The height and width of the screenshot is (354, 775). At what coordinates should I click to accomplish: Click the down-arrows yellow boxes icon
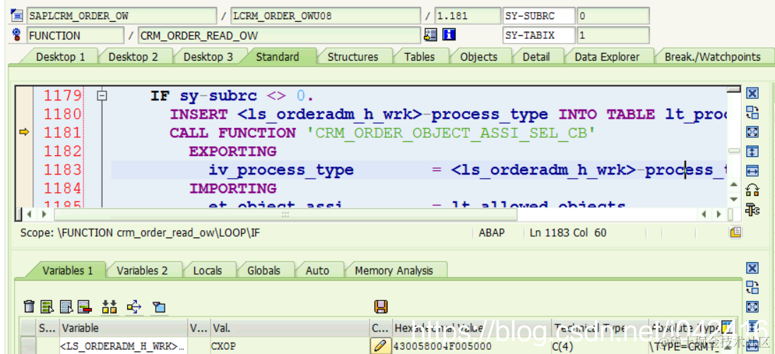[x=110, y=307]
